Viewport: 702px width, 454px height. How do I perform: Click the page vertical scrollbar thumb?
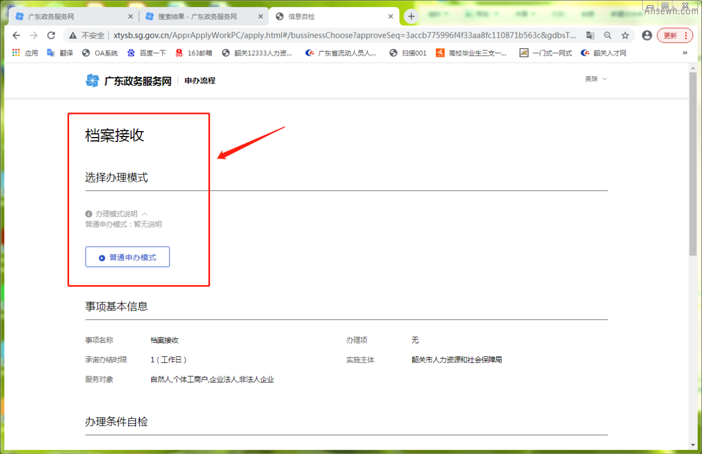(x=693, y=164)
